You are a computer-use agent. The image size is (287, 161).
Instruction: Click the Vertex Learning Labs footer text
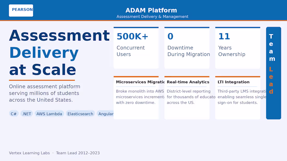click(x=29, y=153)
